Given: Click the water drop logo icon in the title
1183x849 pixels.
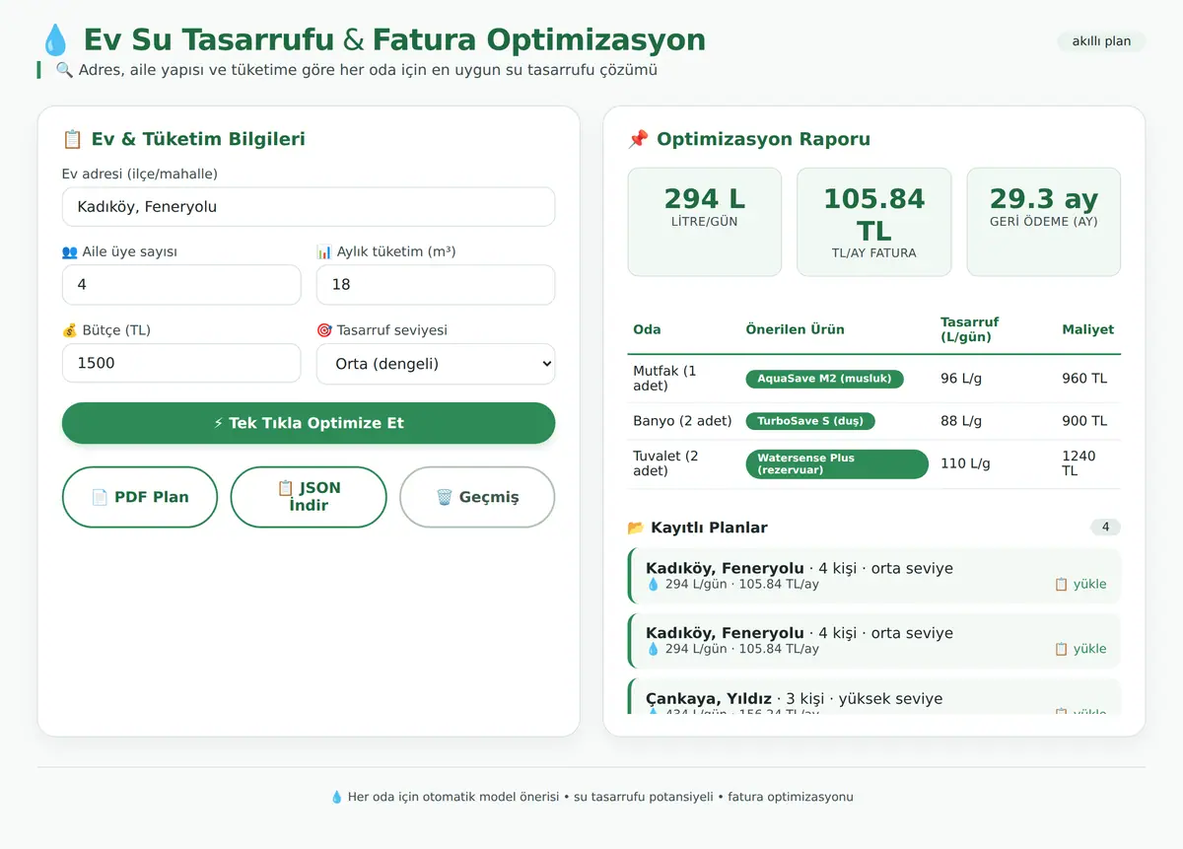Looking at the screenshot, I should [55, 40].
